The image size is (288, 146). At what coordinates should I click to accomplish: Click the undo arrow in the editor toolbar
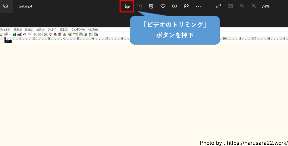click(x=25, y=34)
